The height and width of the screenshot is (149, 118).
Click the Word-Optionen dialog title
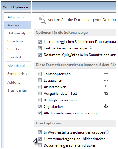coord(15,7)
